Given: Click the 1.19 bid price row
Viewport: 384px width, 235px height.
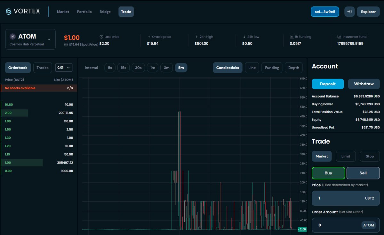Looking at the screenshot, I should click(x=39, y=155).
